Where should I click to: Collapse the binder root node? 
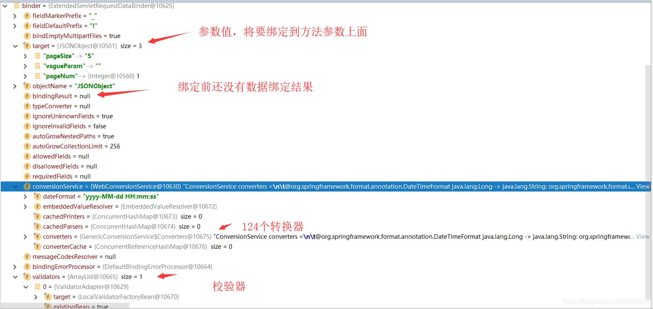tap(5, 6)
